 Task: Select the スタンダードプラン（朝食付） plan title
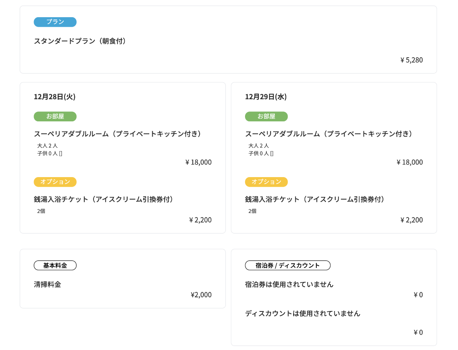pos(80,41)
